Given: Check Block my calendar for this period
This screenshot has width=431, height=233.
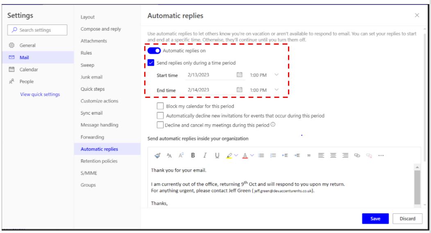Looking at the screenshot, I should click(x=160, y=106).
